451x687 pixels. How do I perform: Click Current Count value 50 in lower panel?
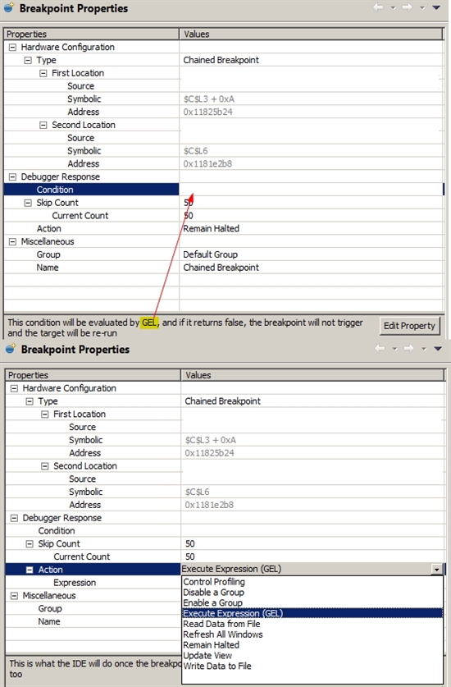(x=189, y=556)
